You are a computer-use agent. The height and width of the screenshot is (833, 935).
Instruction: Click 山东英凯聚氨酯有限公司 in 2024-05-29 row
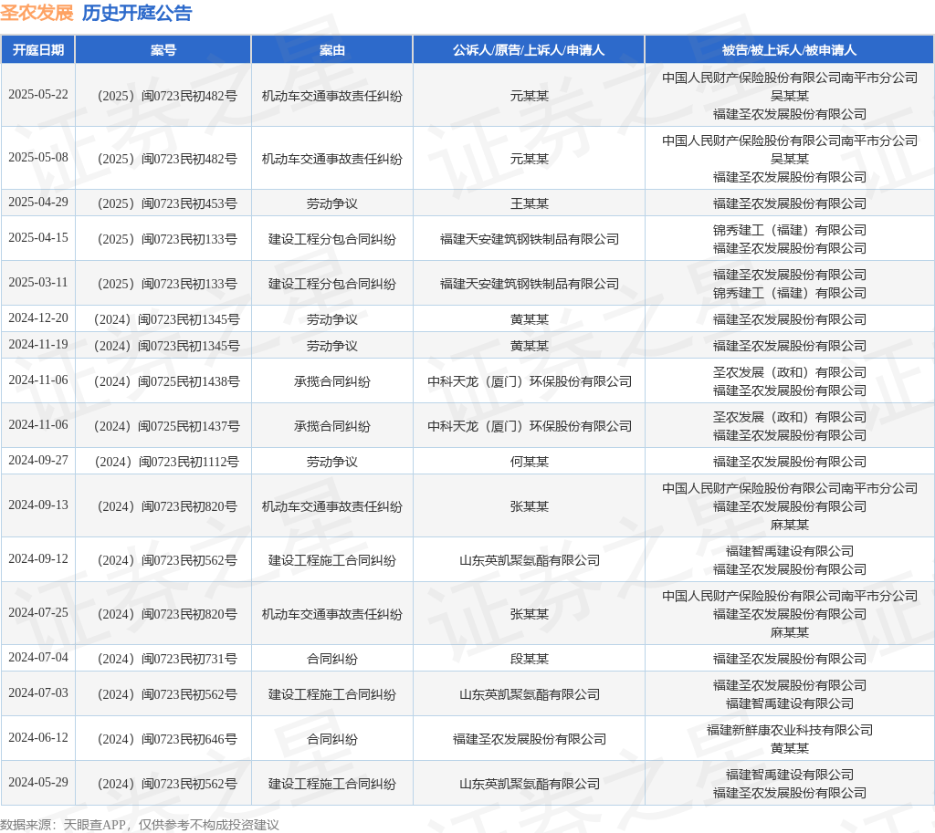[x=529, y=784]
